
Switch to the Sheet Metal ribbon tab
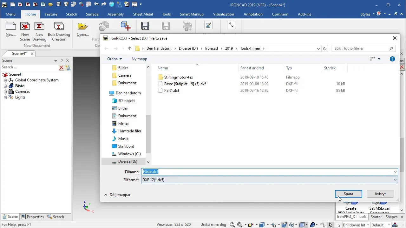[x=143, y=14]
